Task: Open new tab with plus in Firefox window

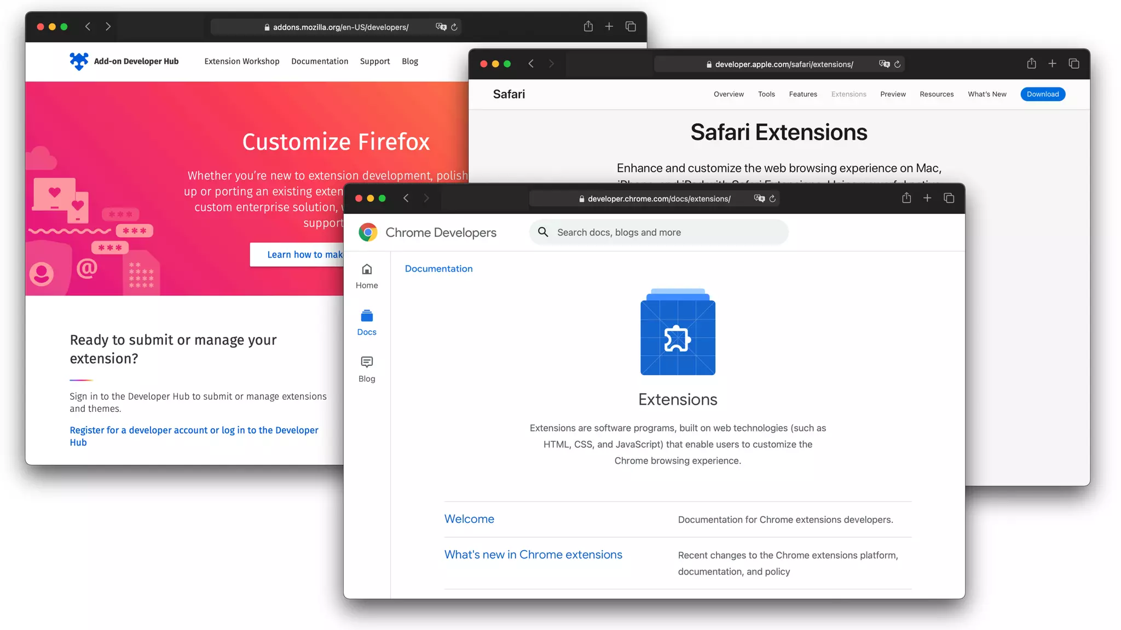Action: 609,26
